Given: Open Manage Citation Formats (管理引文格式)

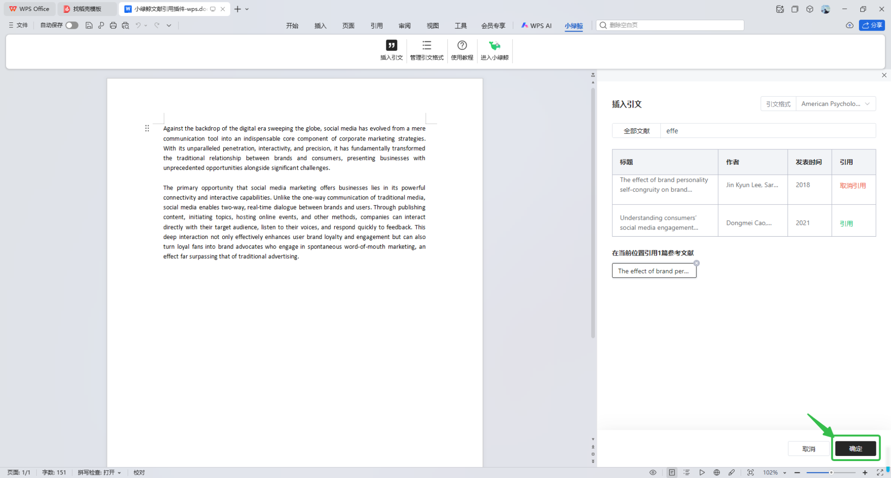Looking at the screenshot, I should click(x=426, y=46).
